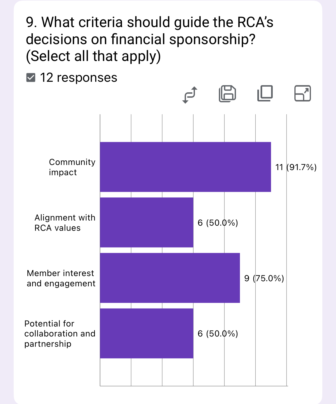The image size is (336, 404).
Task: Click the checkbox icon beside 12 responses
Action: pyautogui.click(x=30, y=77)
